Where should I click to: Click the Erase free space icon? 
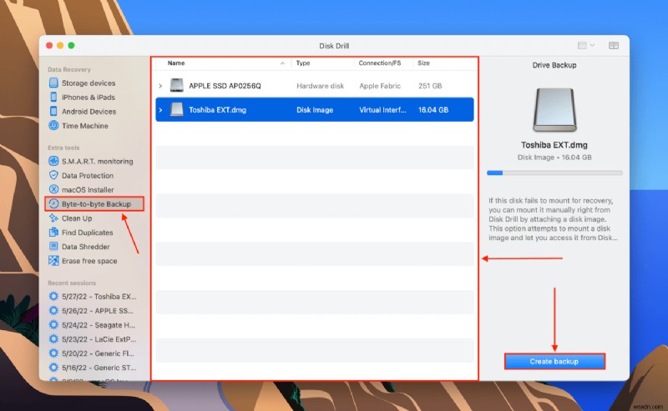coord(53,261)
